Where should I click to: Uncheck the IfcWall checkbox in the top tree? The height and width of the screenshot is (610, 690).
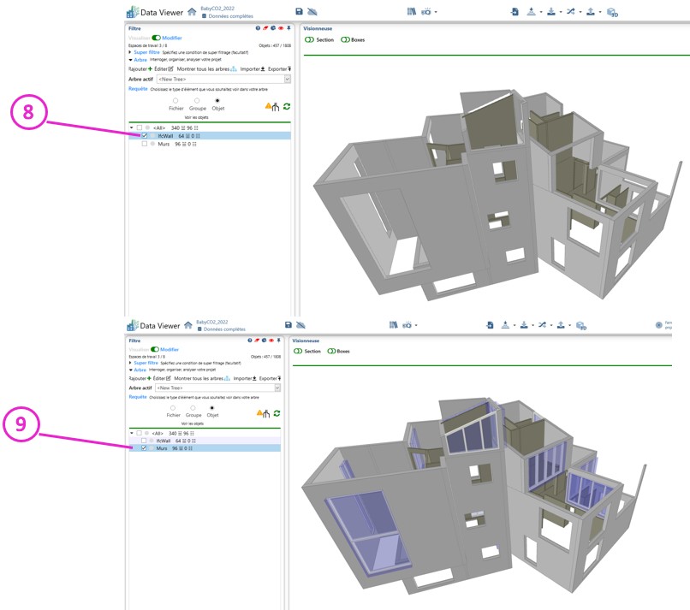tap(145, 135)
